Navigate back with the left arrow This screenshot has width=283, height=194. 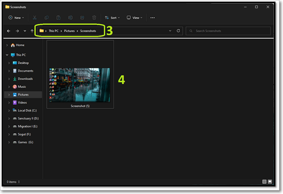pyautogui.click(x=9, y=31)
